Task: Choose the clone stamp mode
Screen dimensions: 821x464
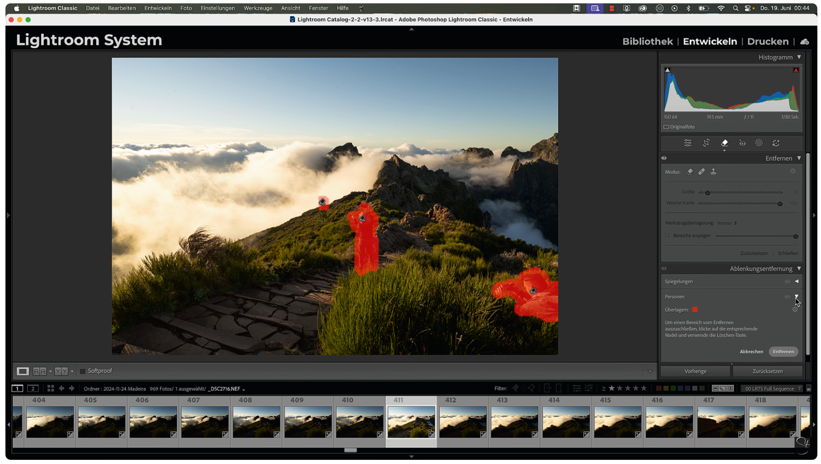Action: coord(713,172)
